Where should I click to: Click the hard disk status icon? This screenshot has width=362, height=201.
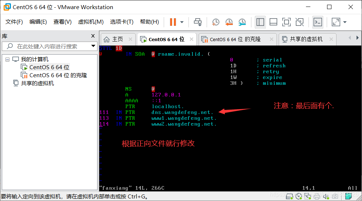pos(289,196)
